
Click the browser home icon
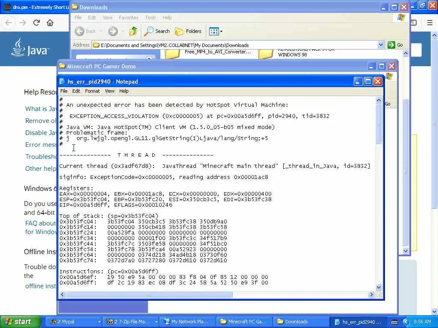[50, 23]
